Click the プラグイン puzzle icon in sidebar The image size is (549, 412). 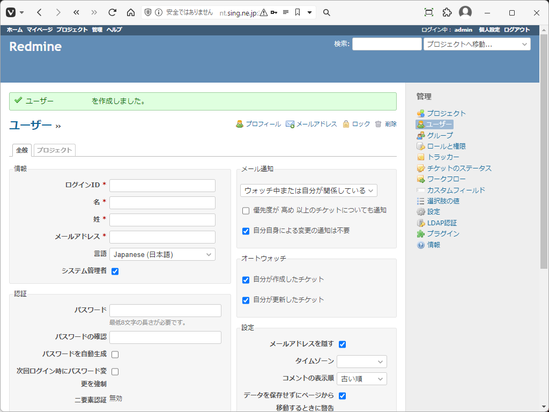(420, 234)
